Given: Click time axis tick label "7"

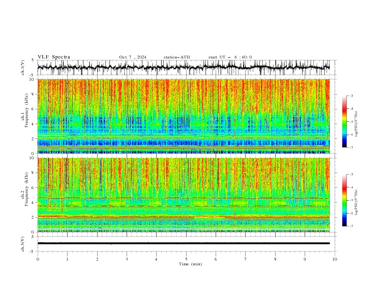Looking at the screenshot, I should tap(246, 259).
